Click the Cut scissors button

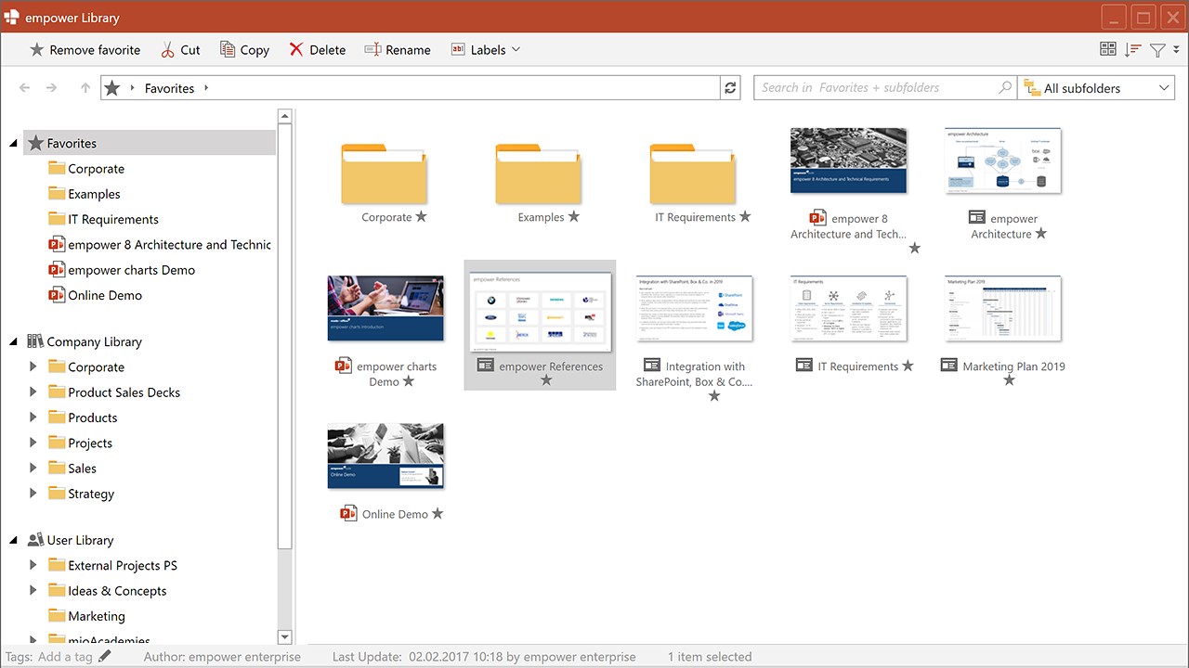[x=180, y=50]
